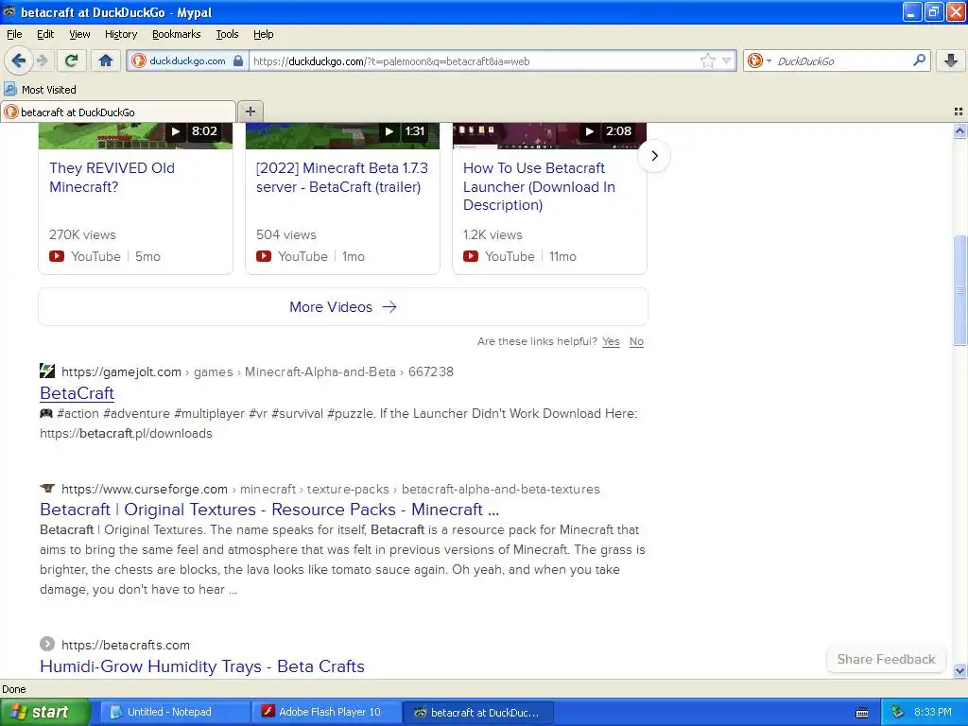The width and height of the screenshot is (968, 726).
Task: Open They REVIVED Old Minecraft video link
Action: tap(112, 177)
